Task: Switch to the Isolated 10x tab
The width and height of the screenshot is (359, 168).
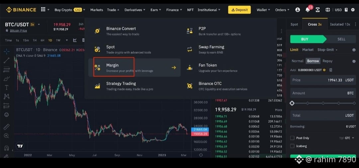Action: pyautogui.click(x=340, y=24)
